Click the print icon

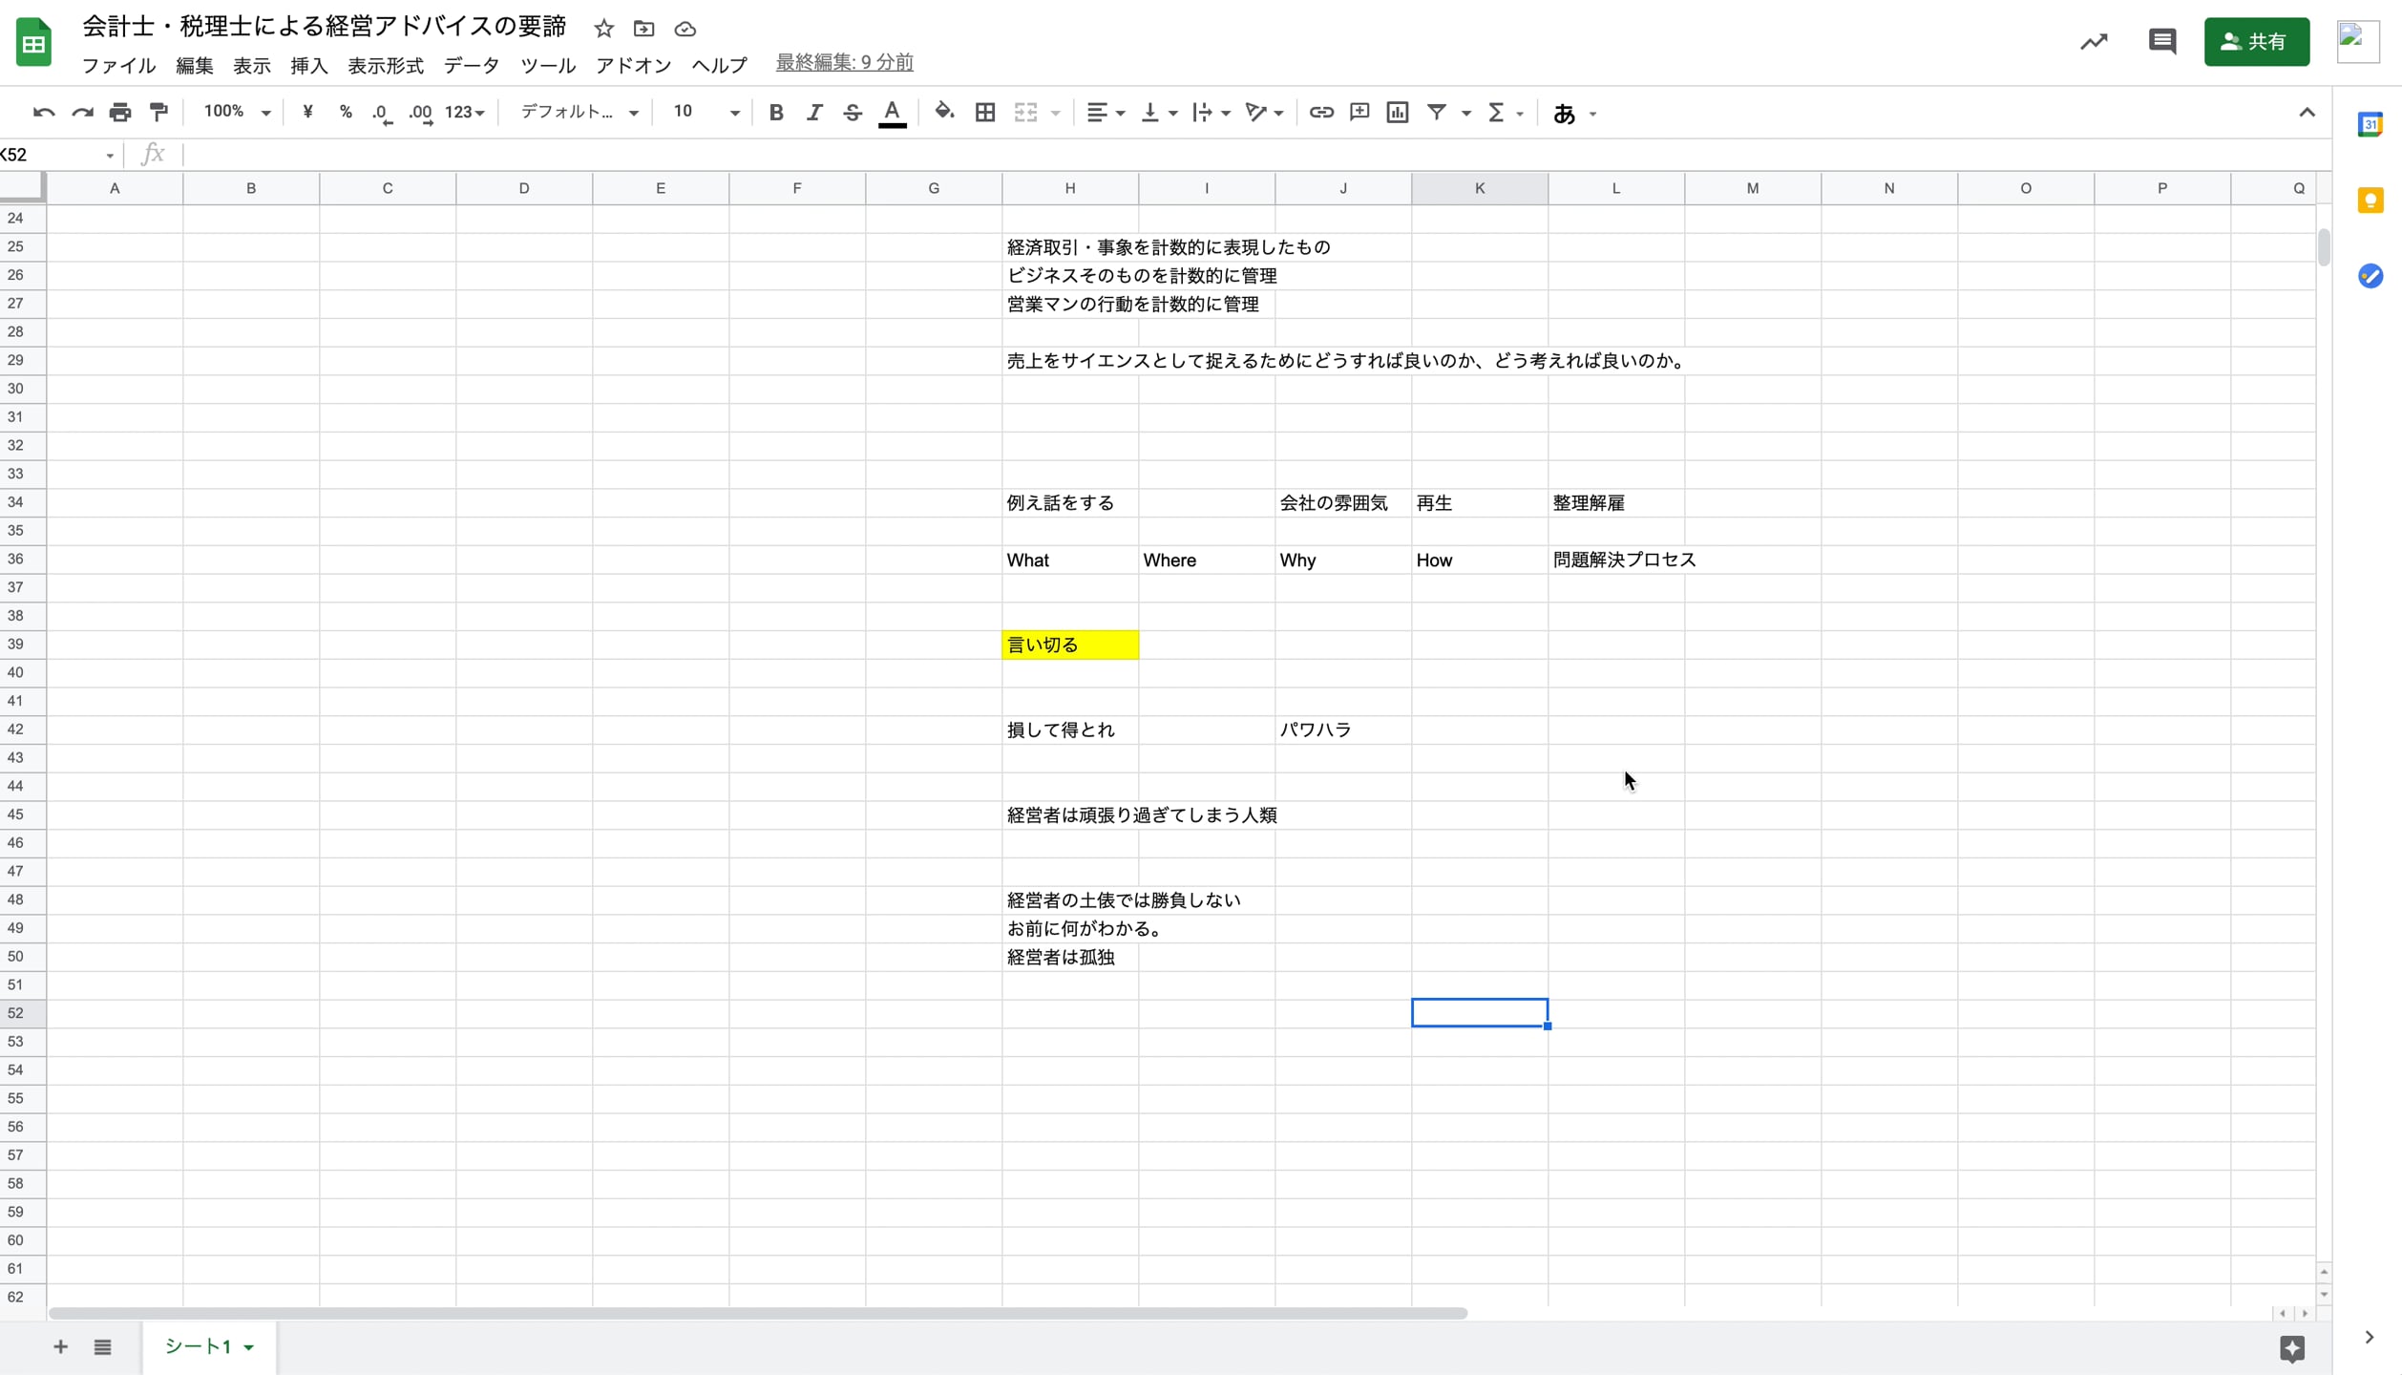tap(120, 113)
